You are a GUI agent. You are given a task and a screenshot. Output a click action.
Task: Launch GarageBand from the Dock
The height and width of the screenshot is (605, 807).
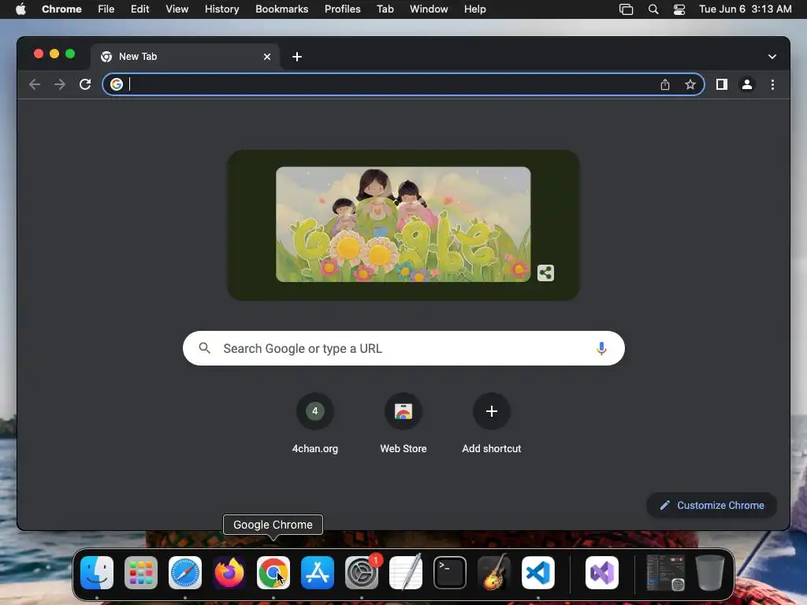point(494,573)
